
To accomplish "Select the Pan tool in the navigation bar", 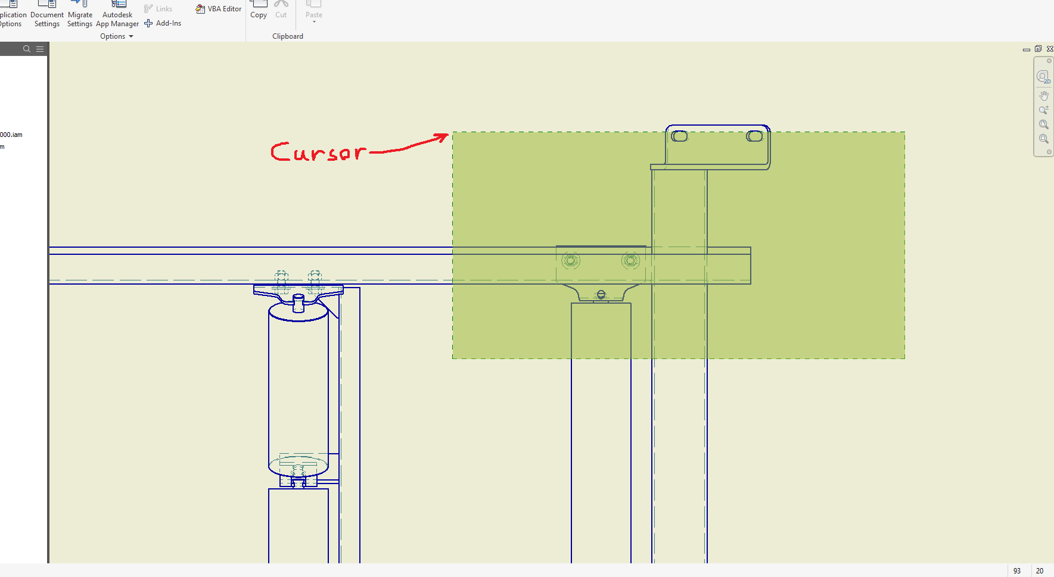I will 1044,95.
